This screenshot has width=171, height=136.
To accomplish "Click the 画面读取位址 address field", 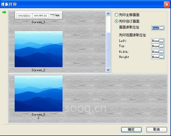I will (155, 28).
